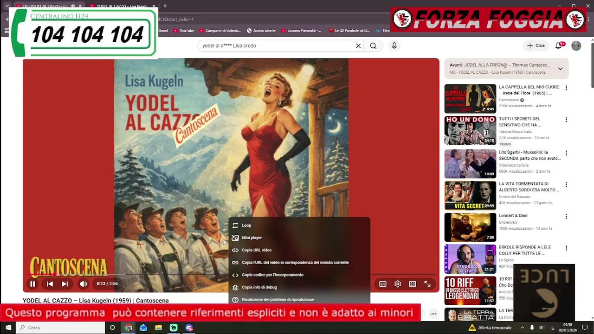Start voice search with the microphone icon

[394, 46]
